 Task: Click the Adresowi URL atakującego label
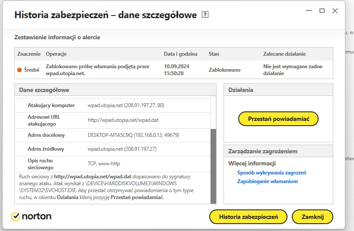click(x=44, y=120)
